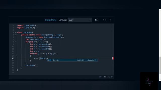The width and height of the screenshot is (161, 90).
Task: Click the 'import java.util.*;' line
Action: coord(27,25)
